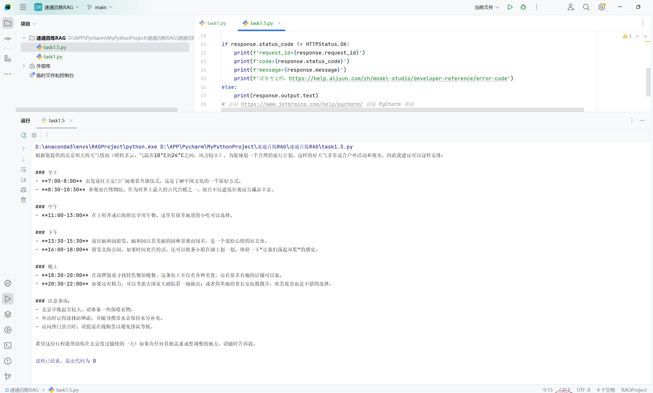The image size is (653, 393).
Task: Open the 当前文件 run configuration dropdown
Action: click(x=486, y=7)
